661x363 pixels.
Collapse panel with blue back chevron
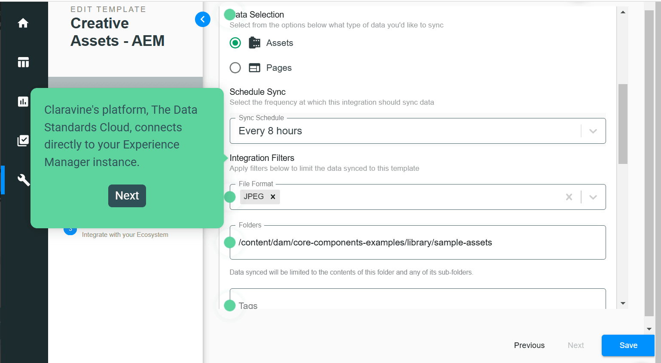[x=203, y=19]
